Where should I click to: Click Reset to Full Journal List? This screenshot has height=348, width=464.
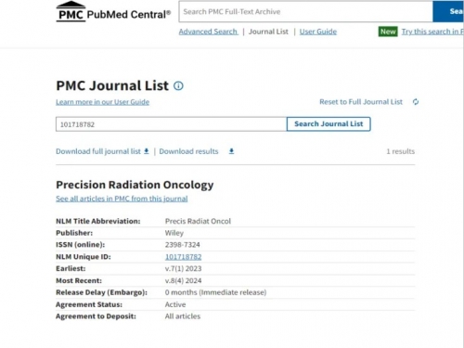361,102
